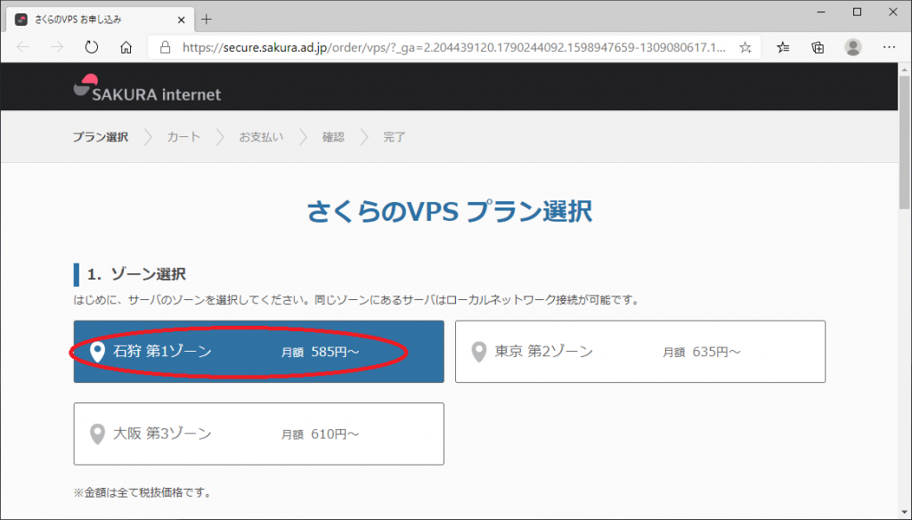Screen dimensions: 912x520
Task: Open a new browser tab
Action: (207, 19)
